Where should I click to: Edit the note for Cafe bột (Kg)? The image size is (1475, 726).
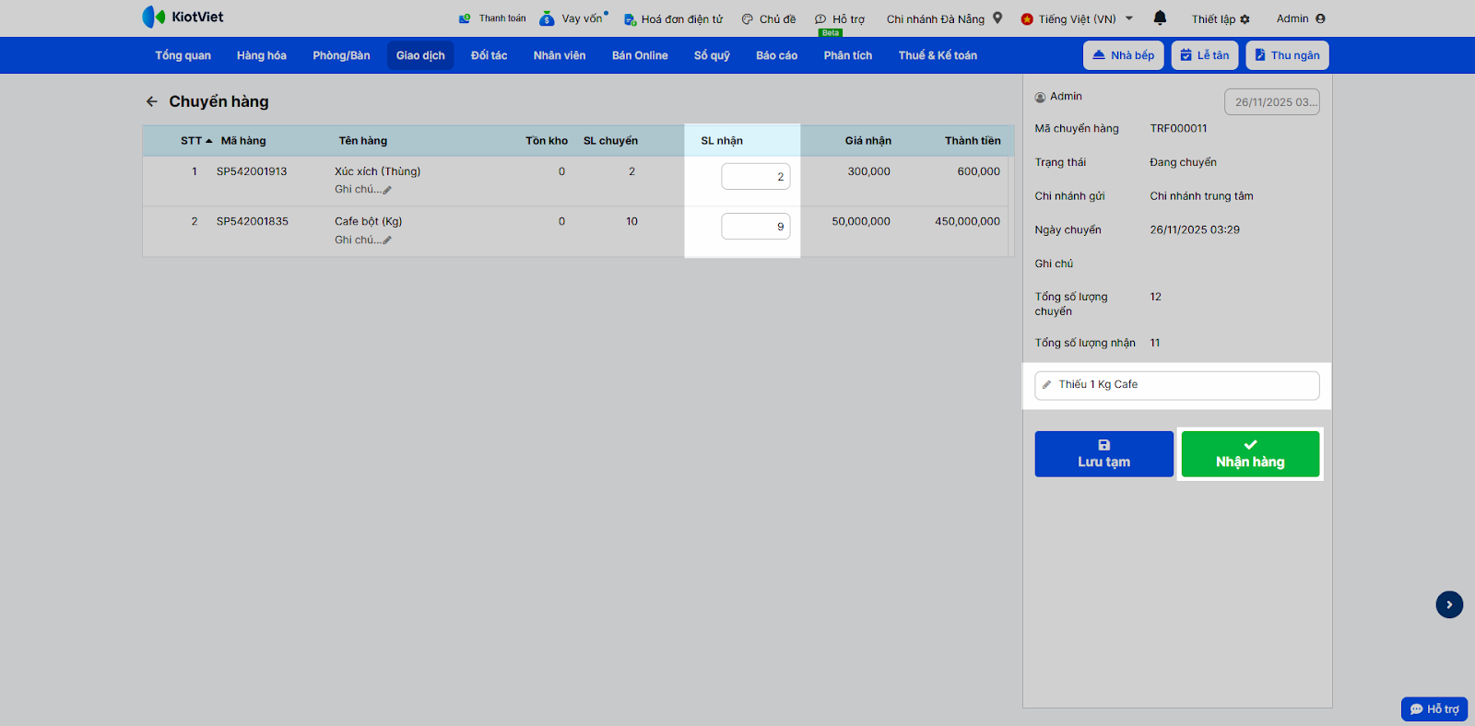(363, 240)
